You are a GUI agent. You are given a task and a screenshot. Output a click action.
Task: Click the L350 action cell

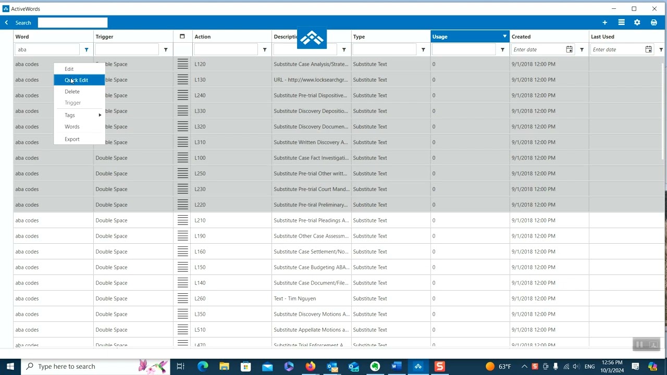coord(232,314)
